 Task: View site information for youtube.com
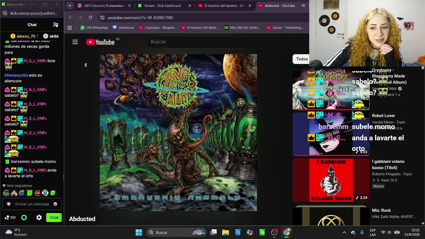click(102, 18)
